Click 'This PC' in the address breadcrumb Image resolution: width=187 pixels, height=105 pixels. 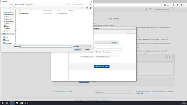tap(20, 5)
